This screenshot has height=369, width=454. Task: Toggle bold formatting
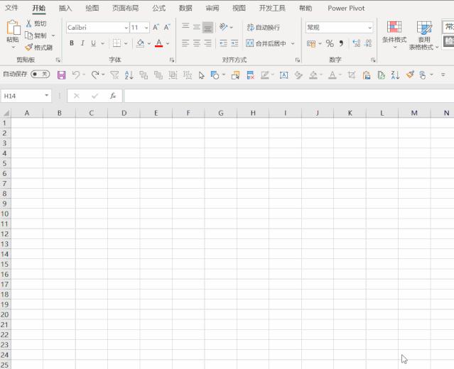click(x=72, y=43)
